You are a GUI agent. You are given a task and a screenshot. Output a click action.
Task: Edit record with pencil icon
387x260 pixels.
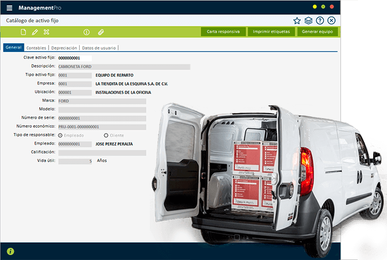point(35,32)
